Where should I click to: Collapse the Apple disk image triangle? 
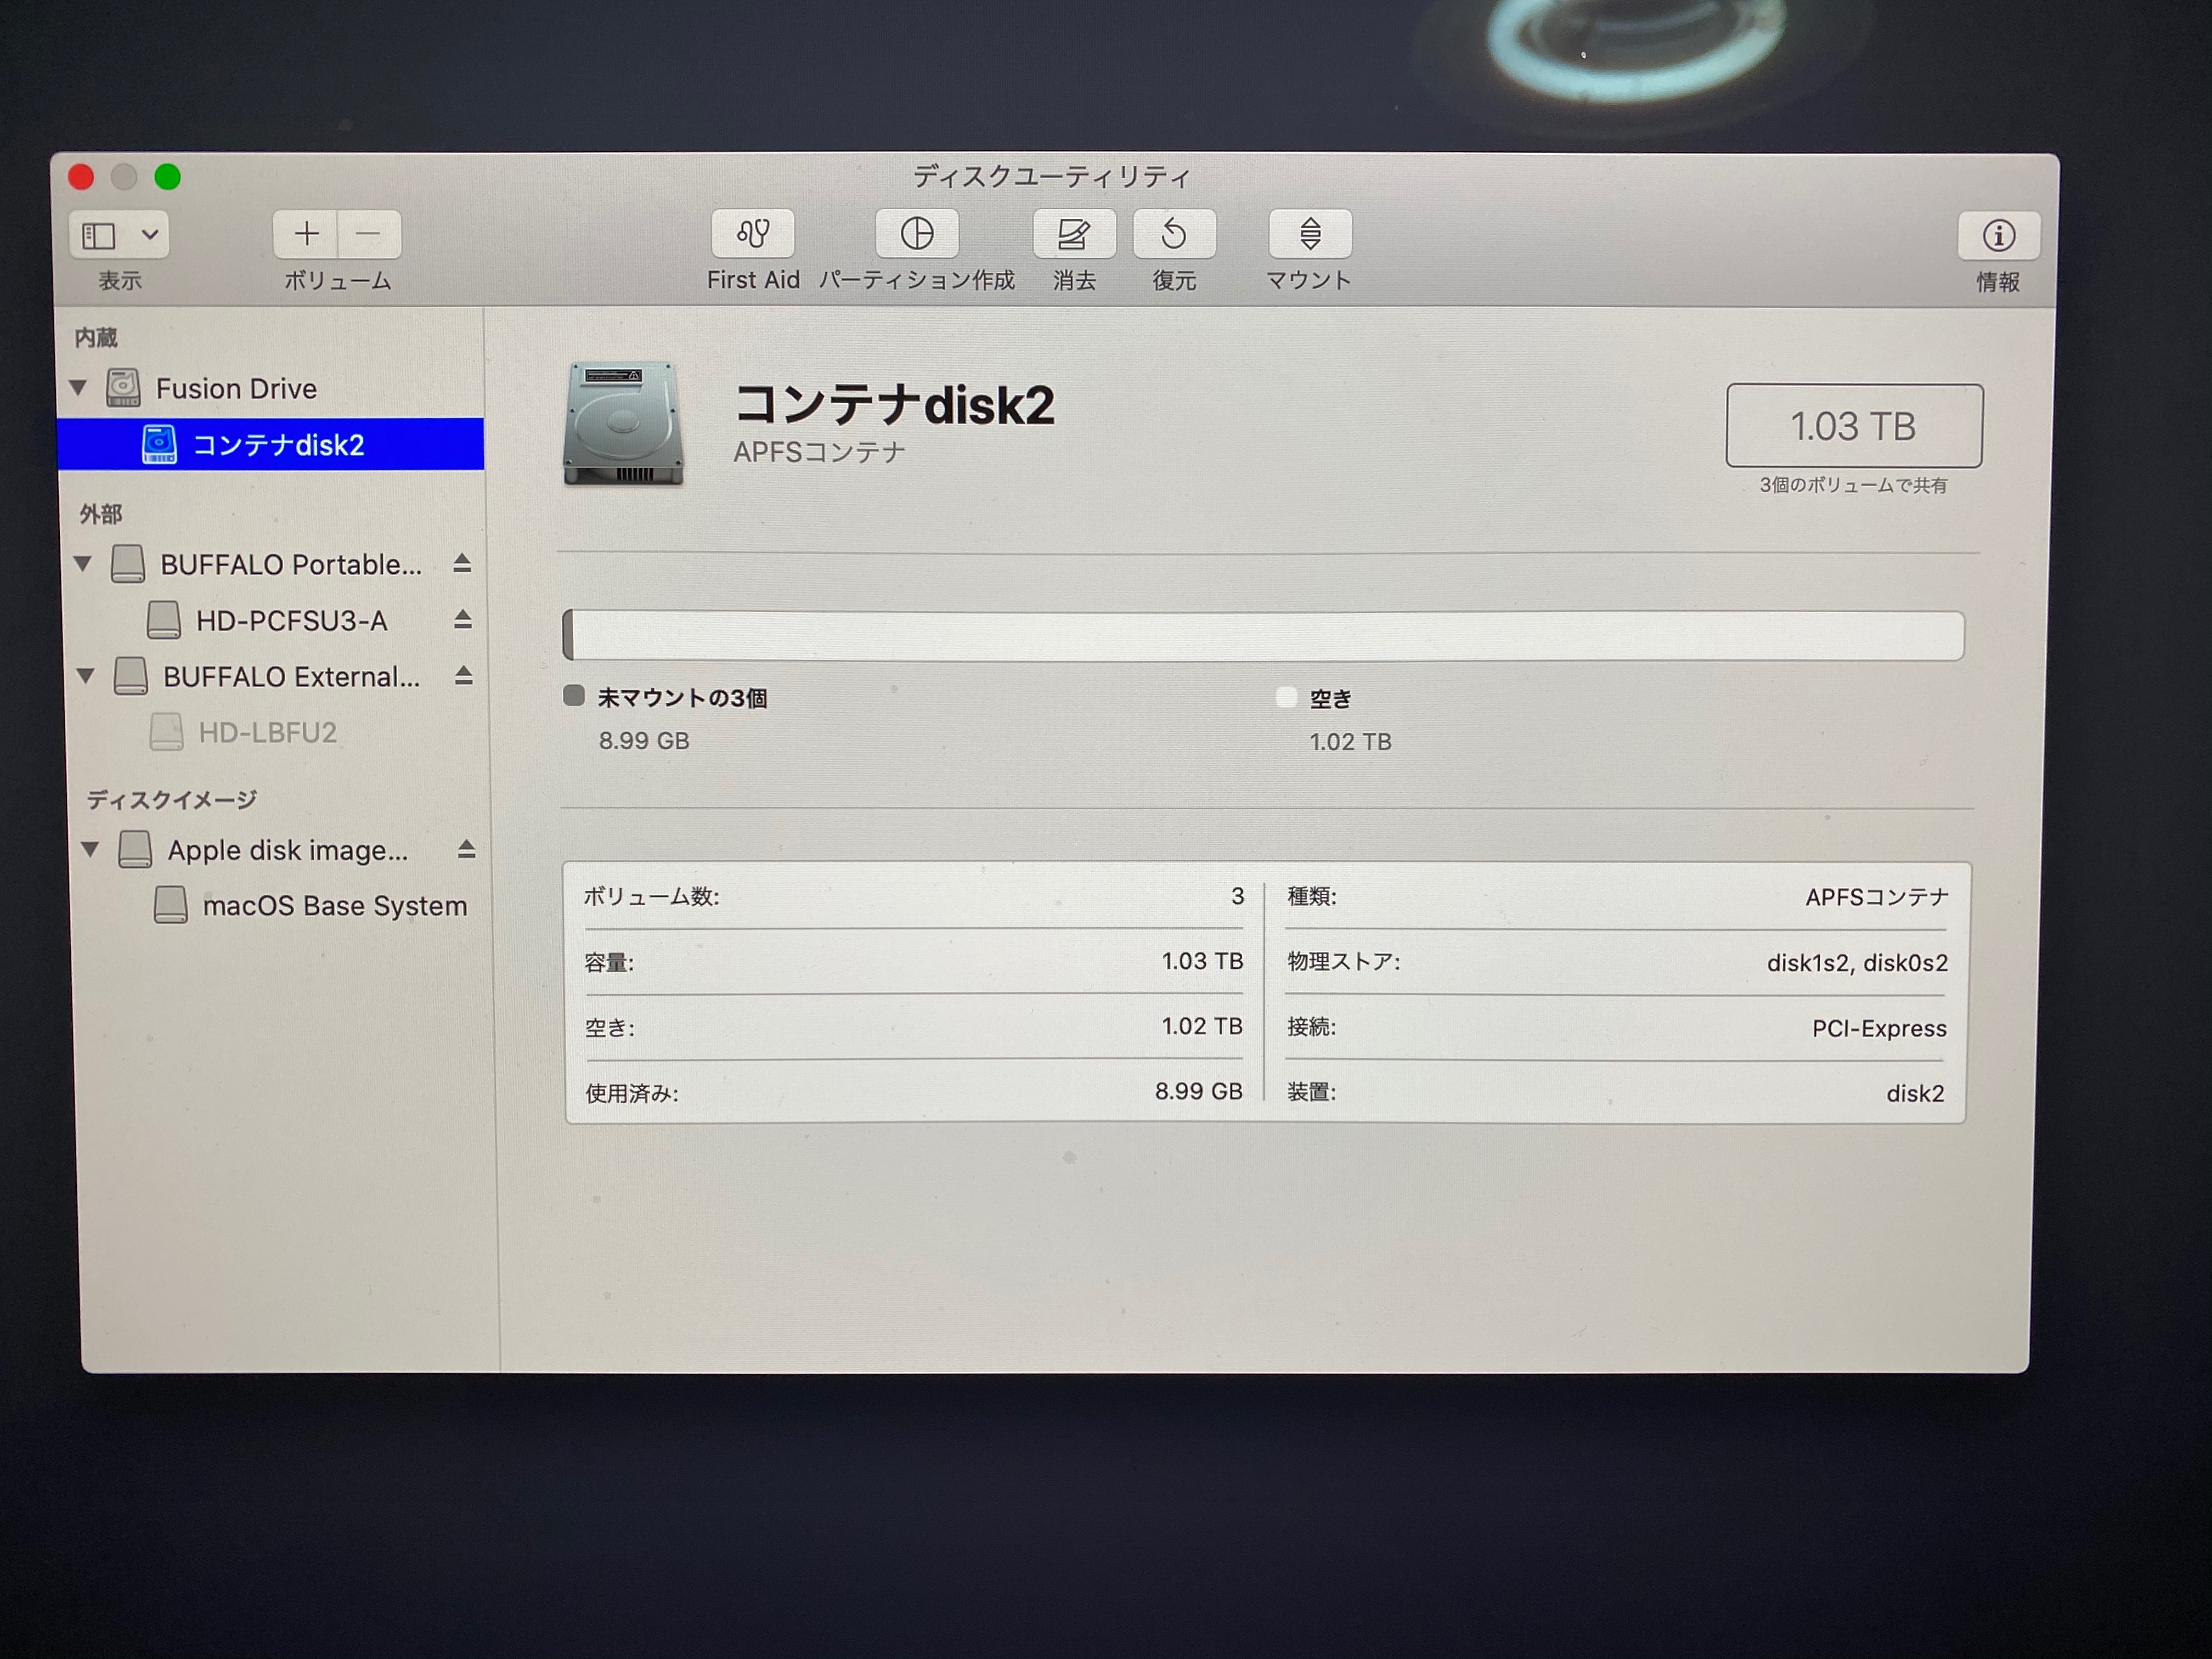tap(90, 850)
